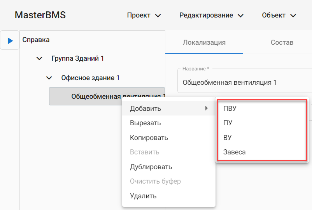312x210 pixels.
Task: Choose Завеса from the Добавить submenu
Action: point(234,152)
